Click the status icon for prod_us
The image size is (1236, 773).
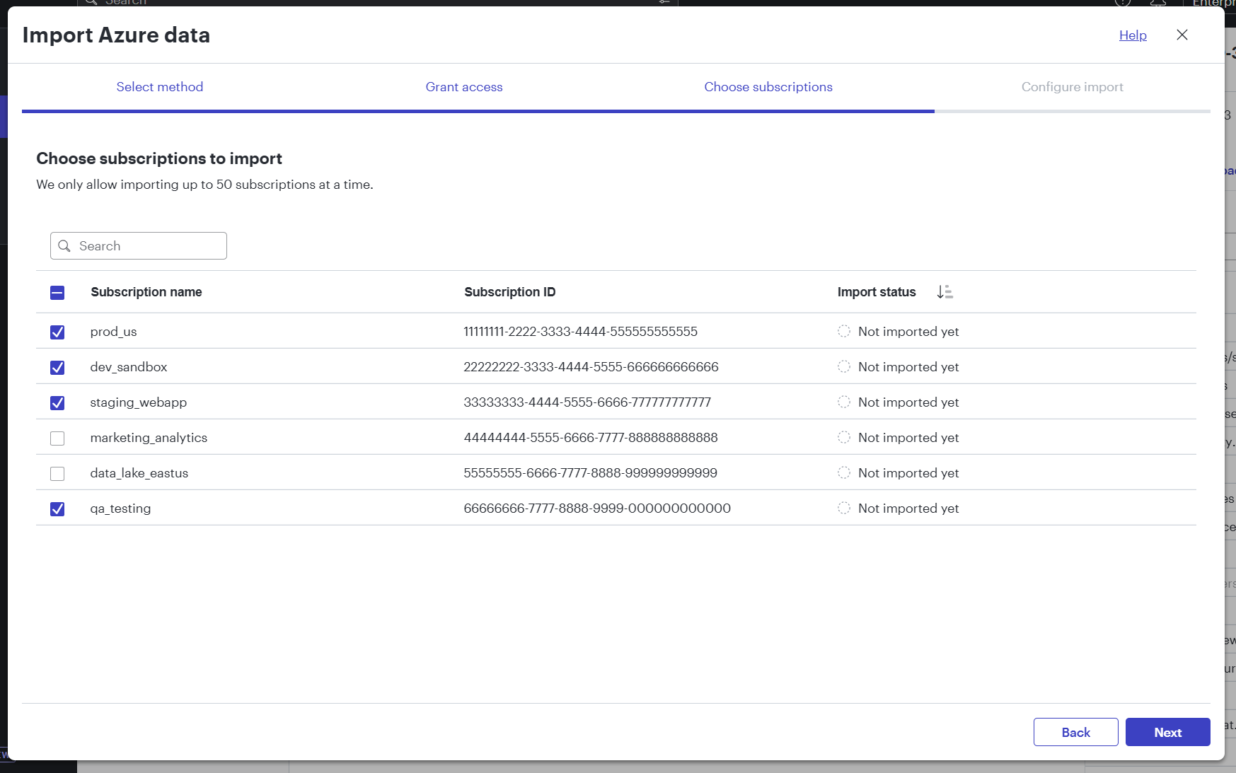[x=843, y=332]
